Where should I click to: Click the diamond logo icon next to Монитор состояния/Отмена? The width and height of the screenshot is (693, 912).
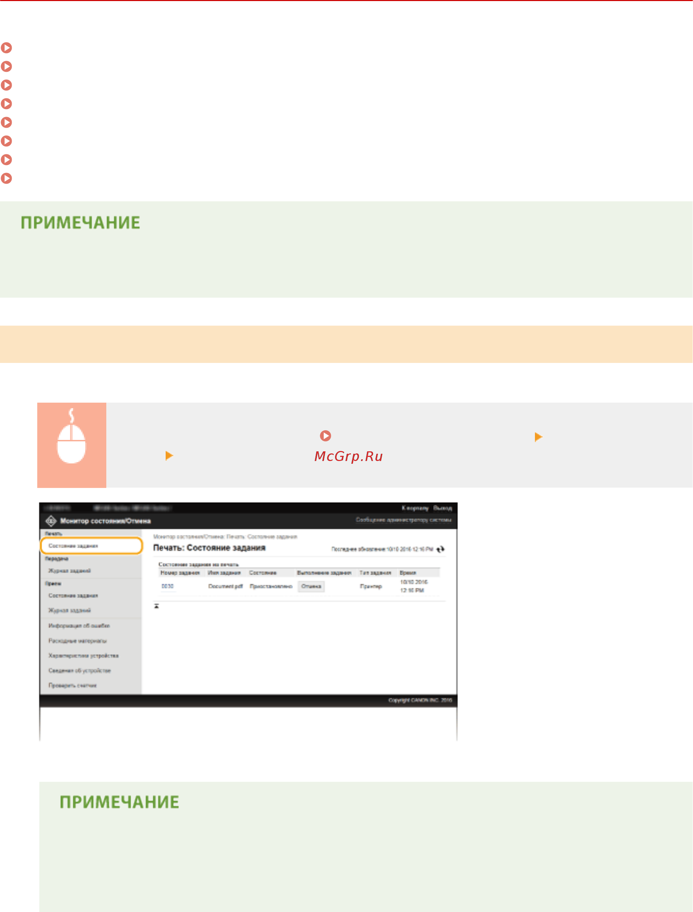(51, 521)
